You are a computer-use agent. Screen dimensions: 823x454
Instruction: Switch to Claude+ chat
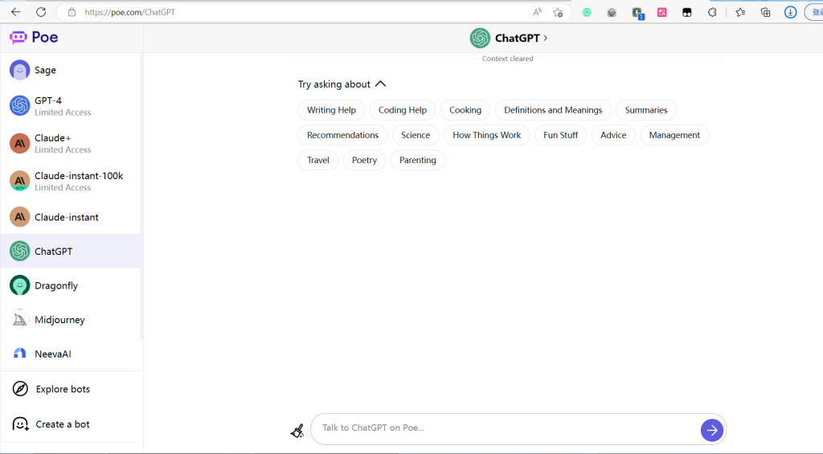pyautogui.click(x=71, y=143)
